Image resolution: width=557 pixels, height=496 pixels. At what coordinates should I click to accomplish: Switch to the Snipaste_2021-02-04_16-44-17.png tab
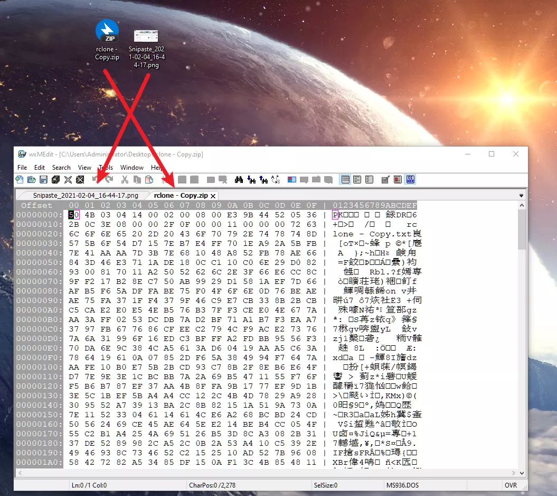[86, 195]
